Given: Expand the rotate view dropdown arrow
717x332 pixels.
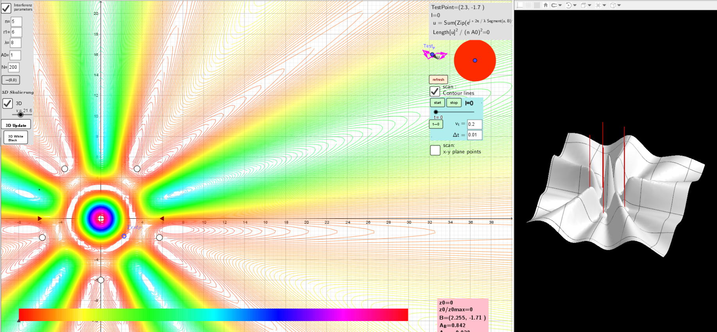Looking at the screenshot, I should coord(575,5).
